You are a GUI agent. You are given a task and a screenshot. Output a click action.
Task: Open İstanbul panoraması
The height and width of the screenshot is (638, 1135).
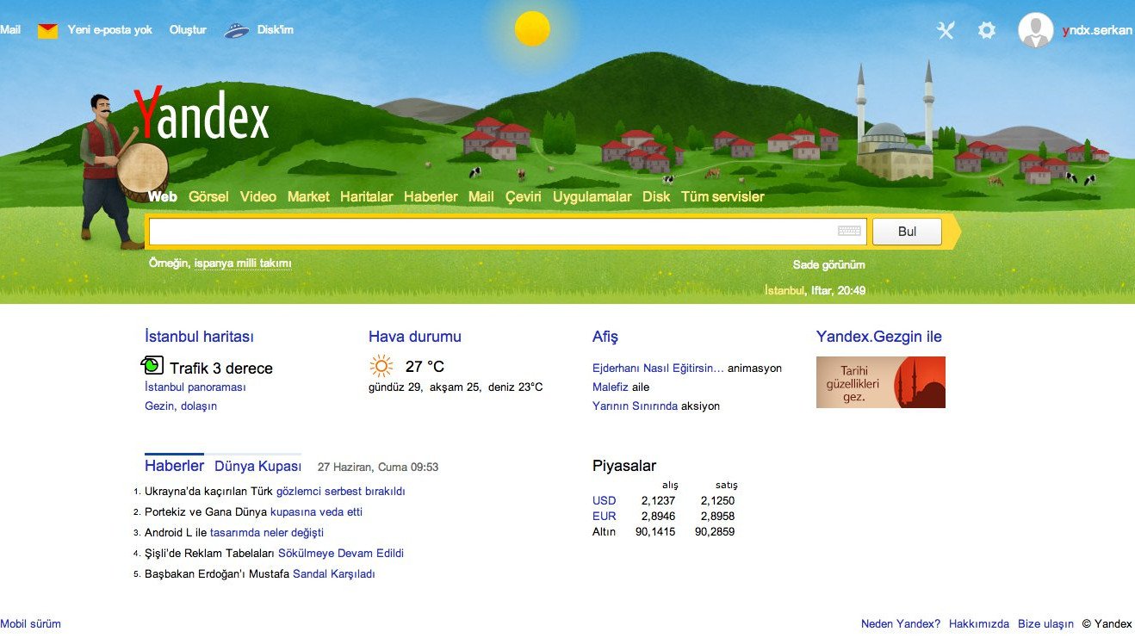pos(195,387)
